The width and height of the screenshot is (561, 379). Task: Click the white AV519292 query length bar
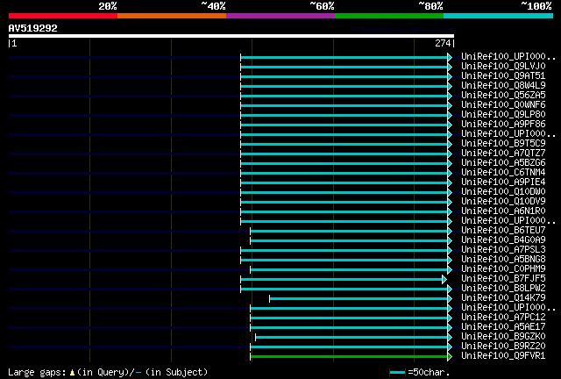point(231,36)
